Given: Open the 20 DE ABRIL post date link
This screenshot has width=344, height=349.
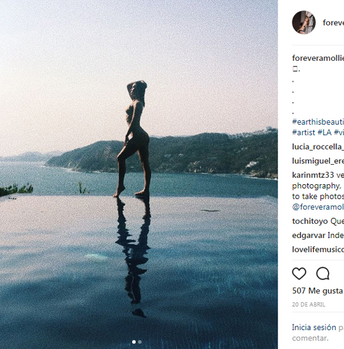Looking at the screenshot, I should coord(308,305).
